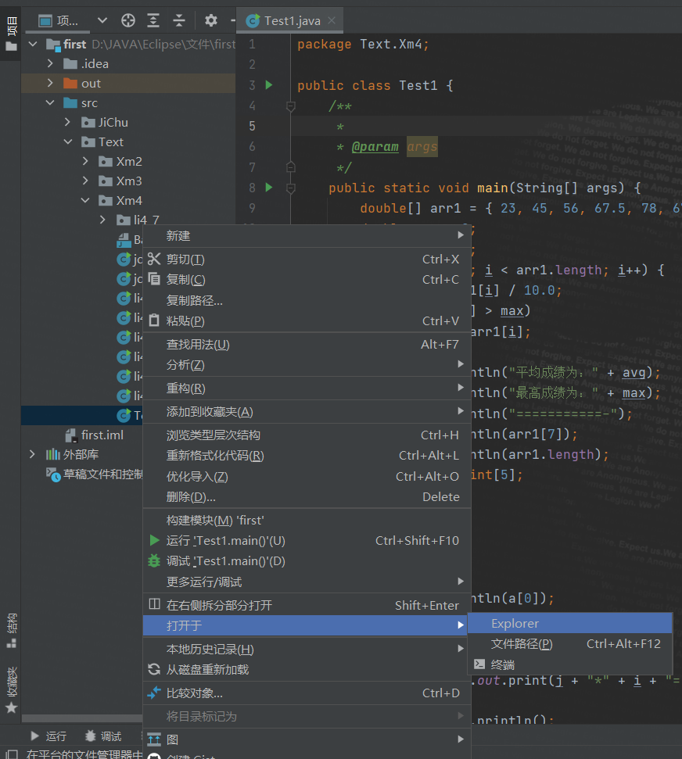682x759 pixels.
Task: Collapse the Text package
Action: click(x=68, y=141)
